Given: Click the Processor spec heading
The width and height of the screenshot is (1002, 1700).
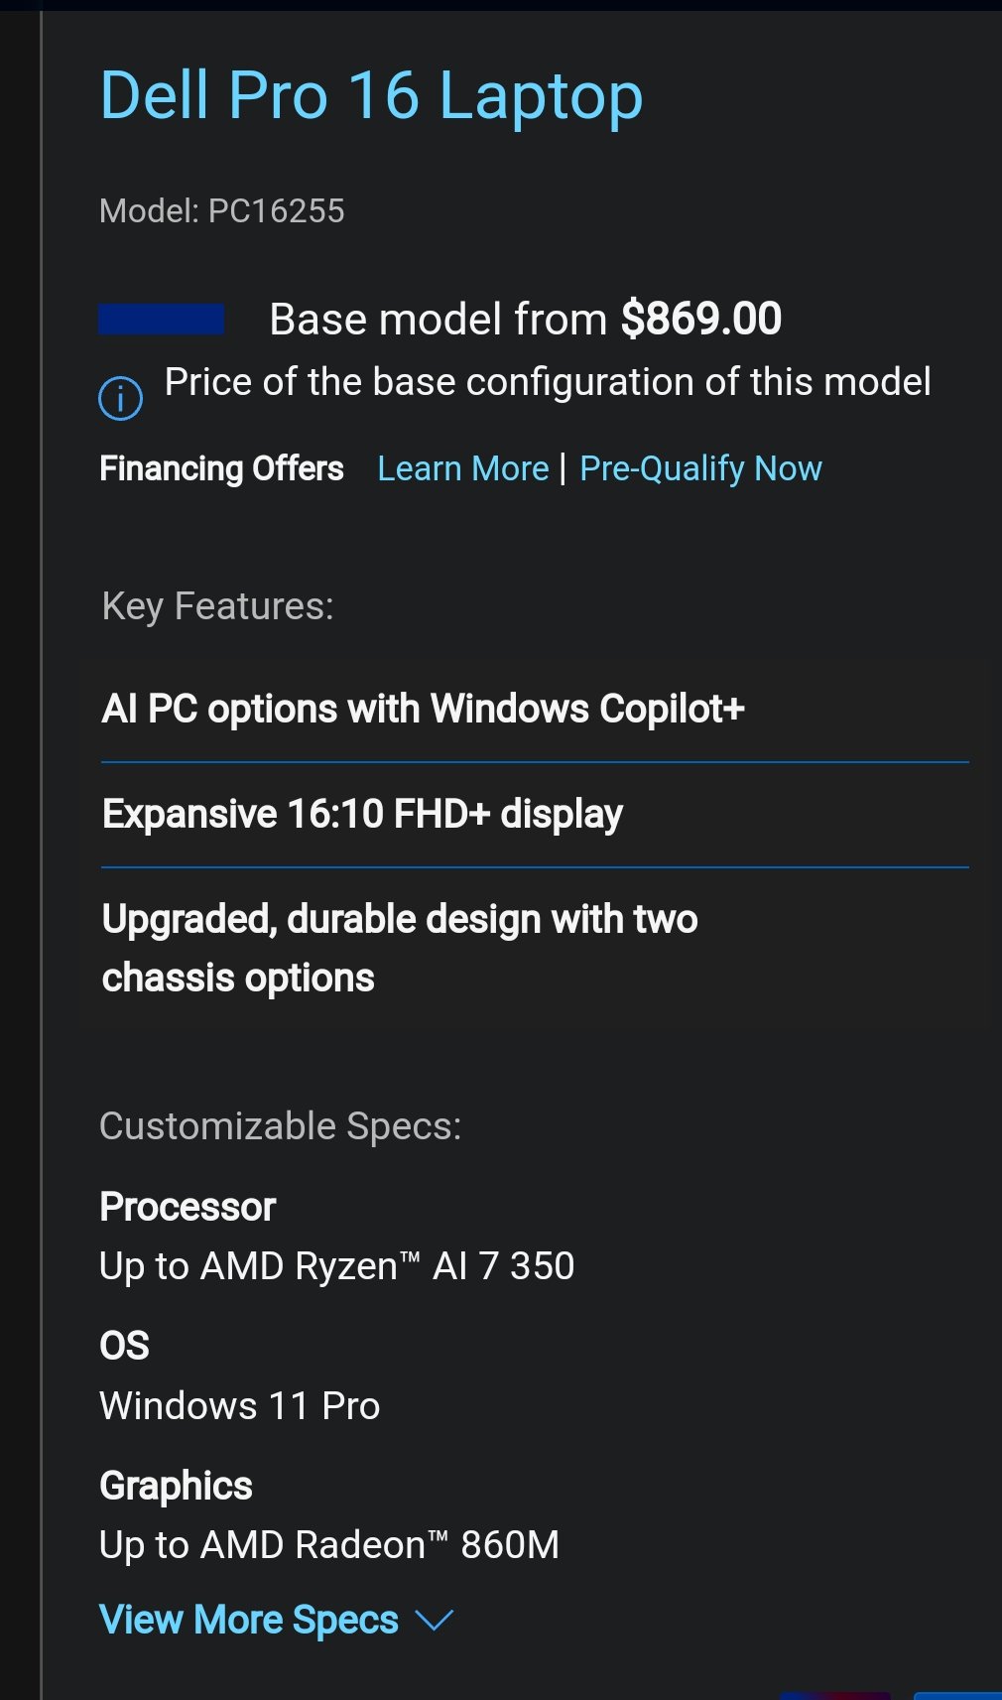Looking at the screenshot, I should [x=188, y=1207].
